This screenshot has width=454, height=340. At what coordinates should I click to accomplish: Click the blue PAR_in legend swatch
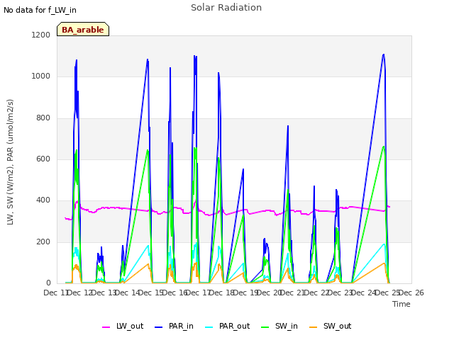click(x=159, y=327)
